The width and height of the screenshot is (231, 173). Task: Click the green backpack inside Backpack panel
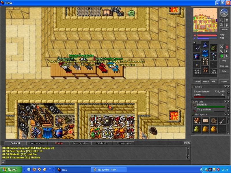pyautogui.click(x=197, y=129)
